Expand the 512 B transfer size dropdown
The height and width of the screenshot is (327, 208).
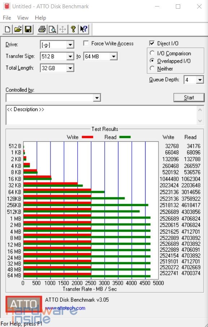[70, 56]
